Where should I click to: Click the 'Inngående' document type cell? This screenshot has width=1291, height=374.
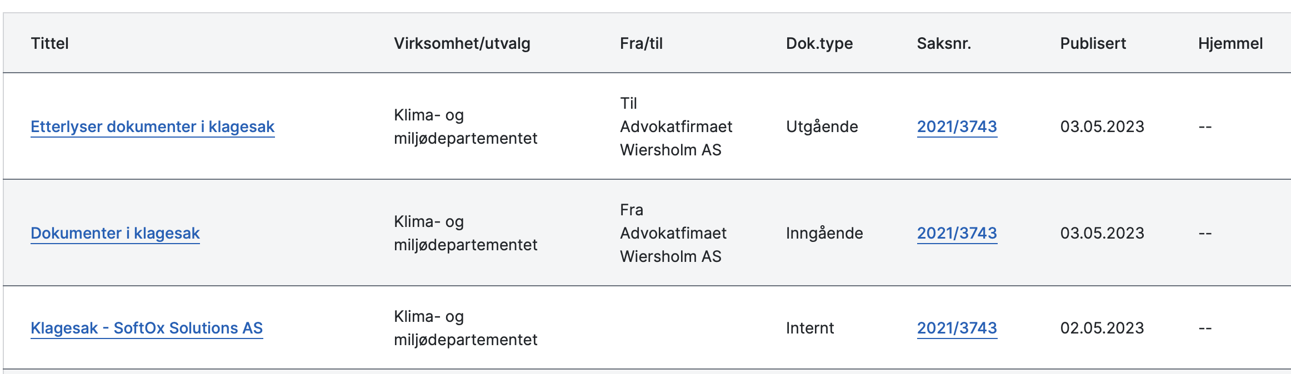[824, 233]
